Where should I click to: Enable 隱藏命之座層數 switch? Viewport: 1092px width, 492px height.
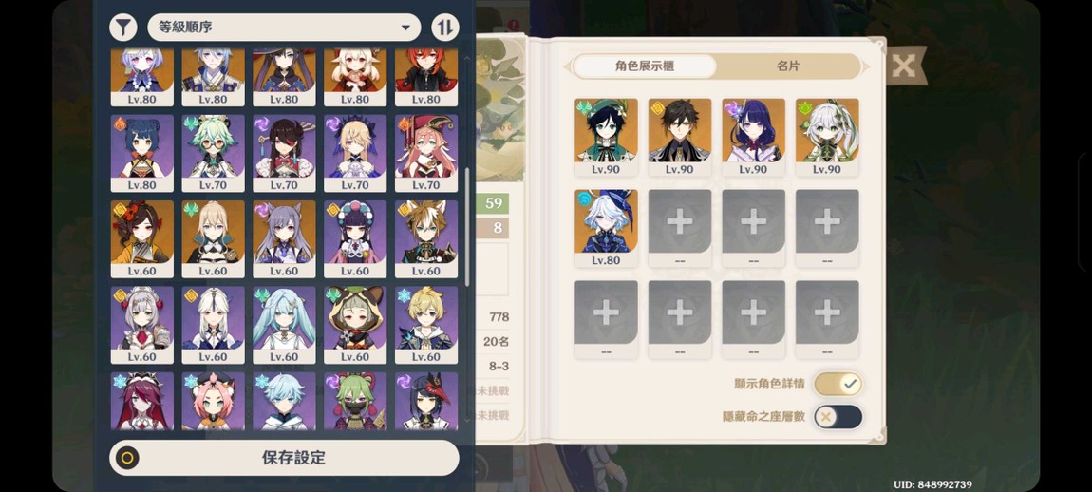coord(838,417)
